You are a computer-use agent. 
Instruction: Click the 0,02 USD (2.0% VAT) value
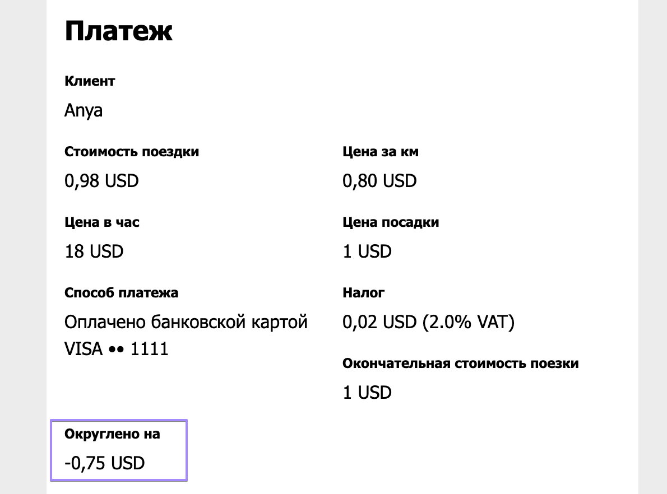428,323
